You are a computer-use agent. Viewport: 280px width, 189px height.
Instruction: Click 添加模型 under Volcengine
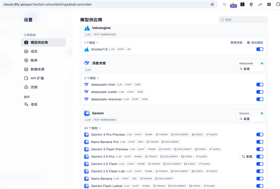255,43
